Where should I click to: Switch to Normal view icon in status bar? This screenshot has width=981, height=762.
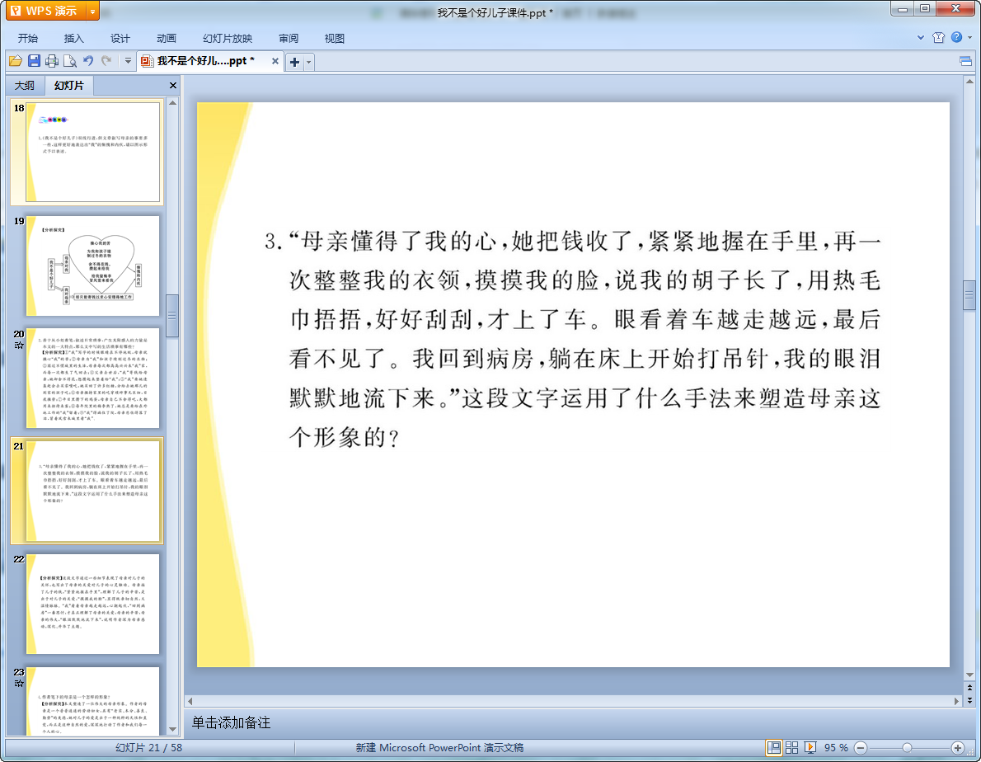tap(774, 748)
